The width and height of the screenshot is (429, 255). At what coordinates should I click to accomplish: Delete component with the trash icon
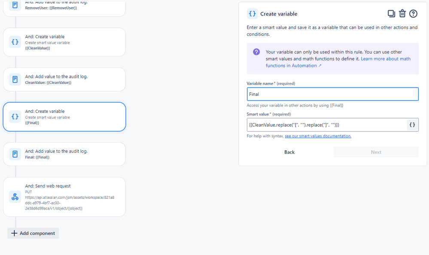coord(402,13)
